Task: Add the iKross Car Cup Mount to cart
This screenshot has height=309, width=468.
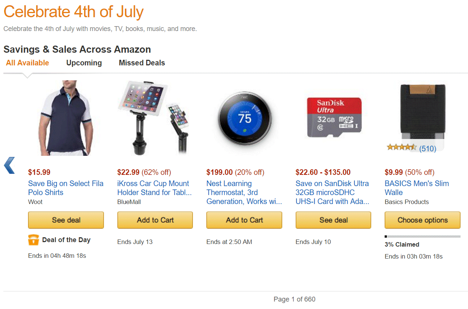Action: coord(155,220)
